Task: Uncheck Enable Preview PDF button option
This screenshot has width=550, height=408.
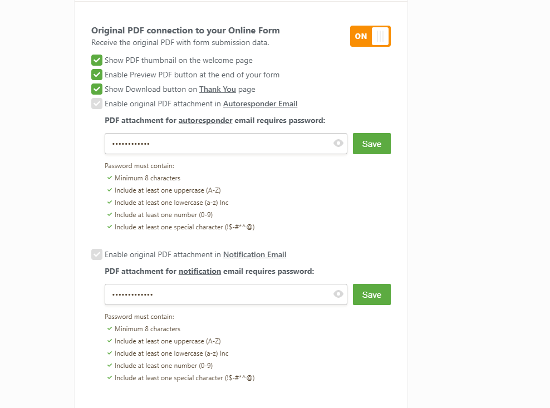Action: pyautogui.click(x=97, y=75)
